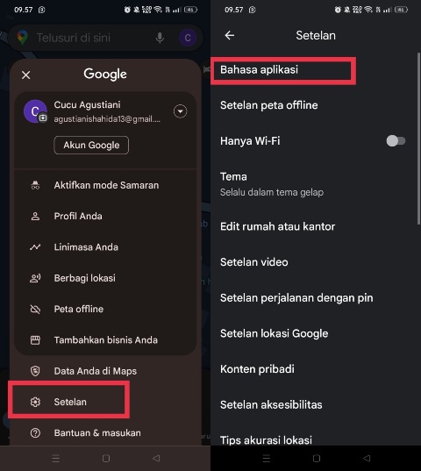Close the Google account menu with X

pos(26,75)
